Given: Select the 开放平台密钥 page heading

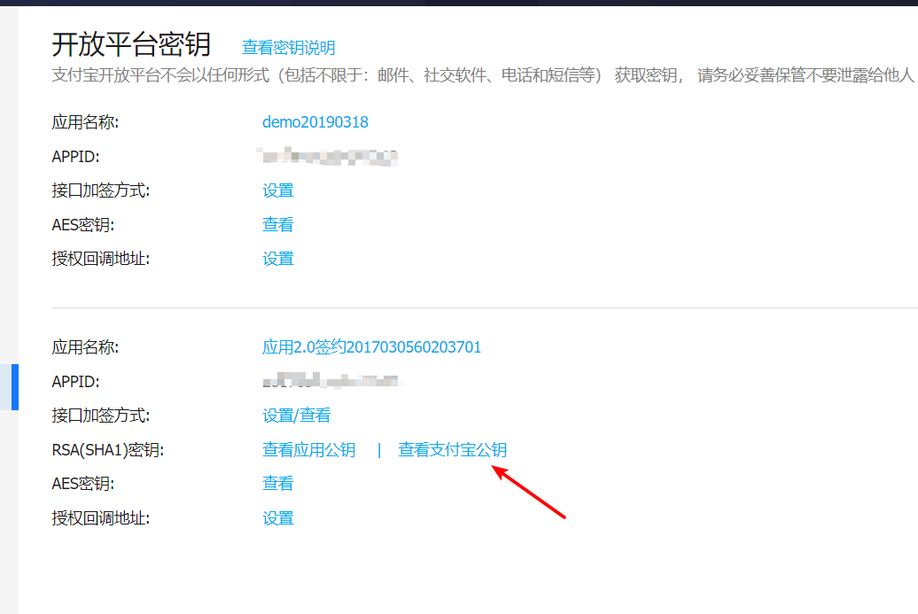Looking at the screenshot, I should (x=131, y=44).
